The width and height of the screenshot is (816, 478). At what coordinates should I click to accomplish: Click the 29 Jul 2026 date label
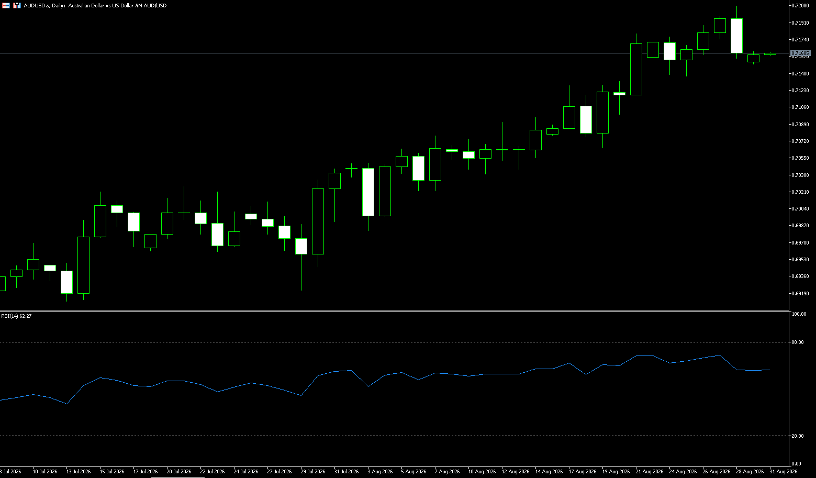click(313, 472)
